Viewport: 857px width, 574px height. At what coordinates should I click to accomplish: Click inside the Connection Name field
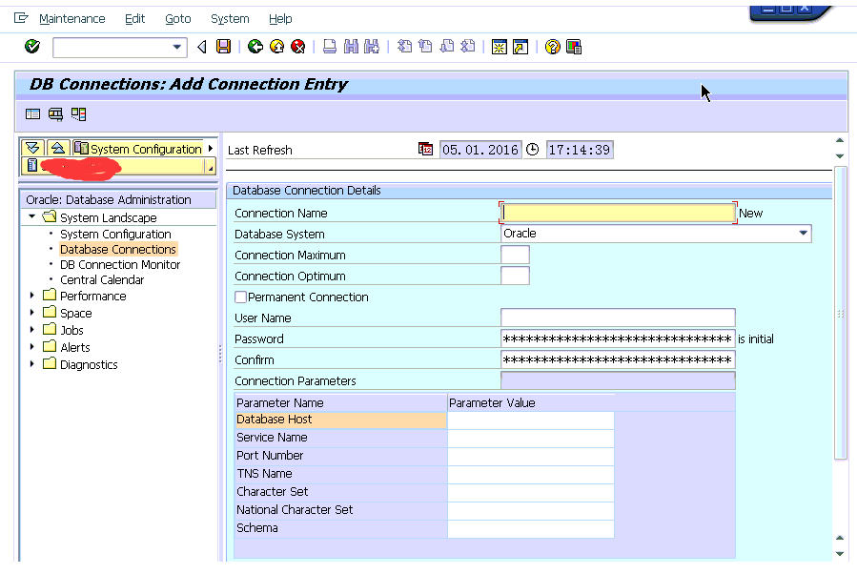tap(615, 212)
